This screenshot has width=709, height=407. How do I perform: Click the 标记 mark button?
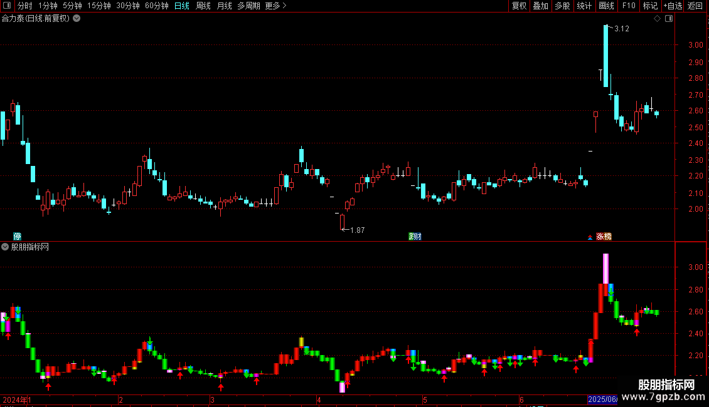650,6
